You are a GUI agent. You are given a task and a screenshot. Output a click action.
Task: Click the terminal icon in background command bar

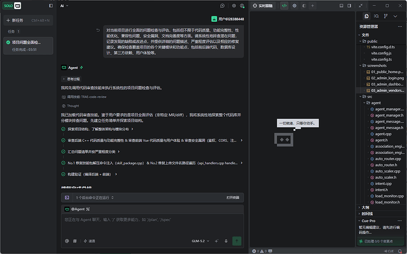click(67, 197)
